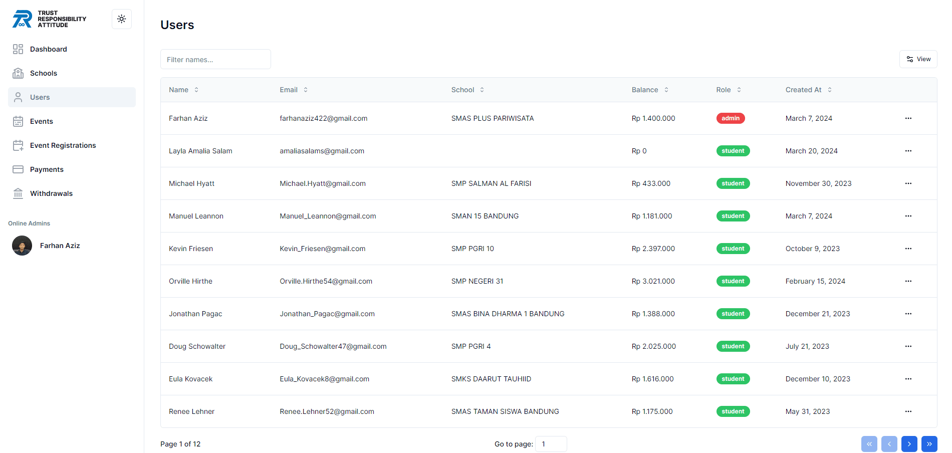Click the Go to page input field
Image resolution: width=952 pixels, height=453 pixels.
click(551, 444)
